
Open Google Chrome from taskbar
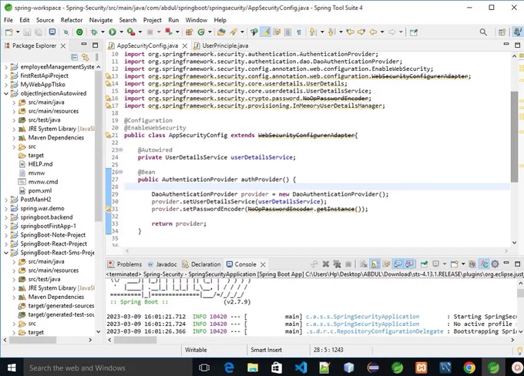pyautogui.click(x=469, y=368)
